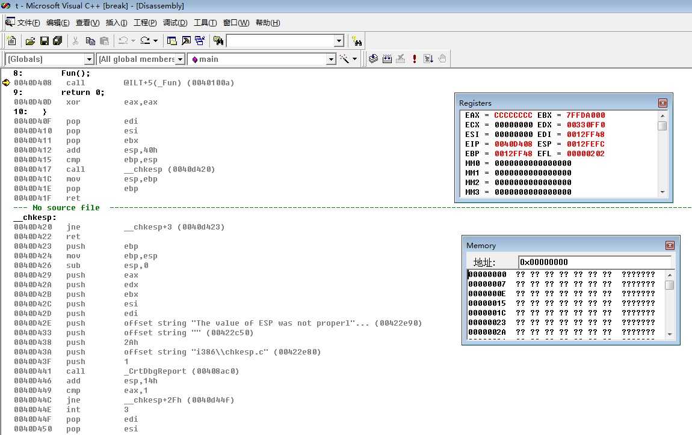
Task: Save the file with floppy icon
Action: (44, 41)
